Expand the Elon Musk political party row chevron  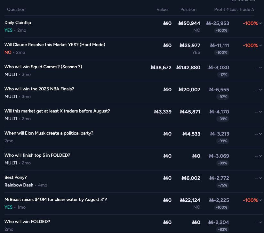(260, 134)
